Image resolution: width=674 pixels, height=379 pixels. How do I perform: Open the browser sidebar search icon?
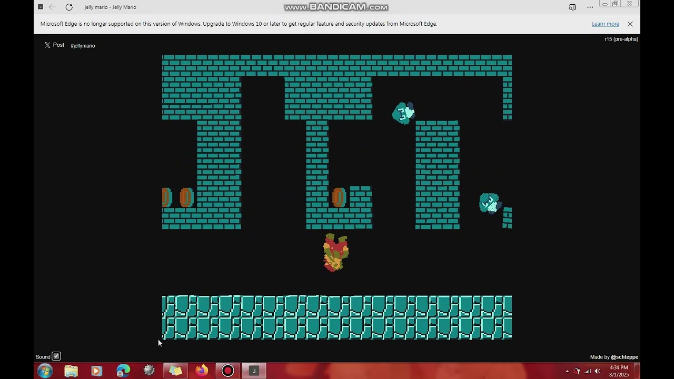tap(572, 7)
